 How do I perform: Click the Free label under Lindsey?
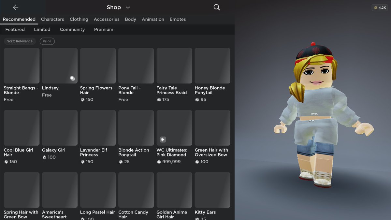coord(47,95)
